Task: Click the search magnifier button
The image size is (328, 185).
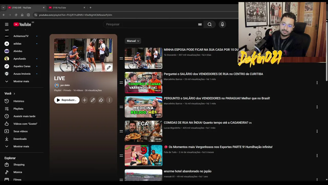Action: [x=210, y=24]
